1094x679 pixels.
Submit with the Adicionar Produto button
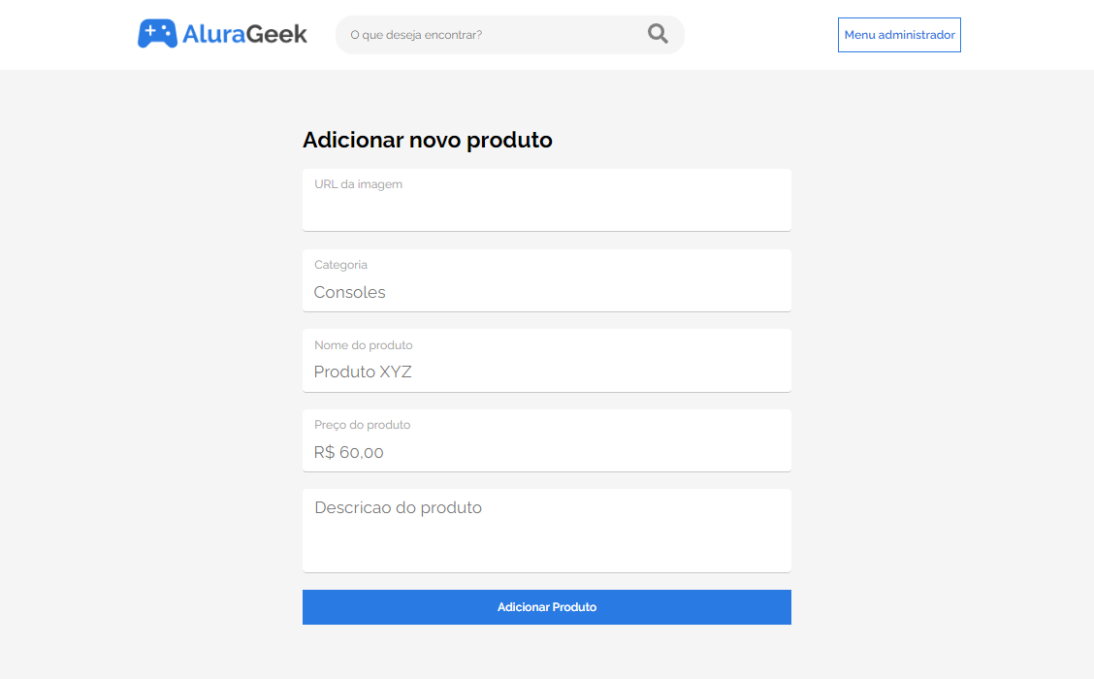546,607
